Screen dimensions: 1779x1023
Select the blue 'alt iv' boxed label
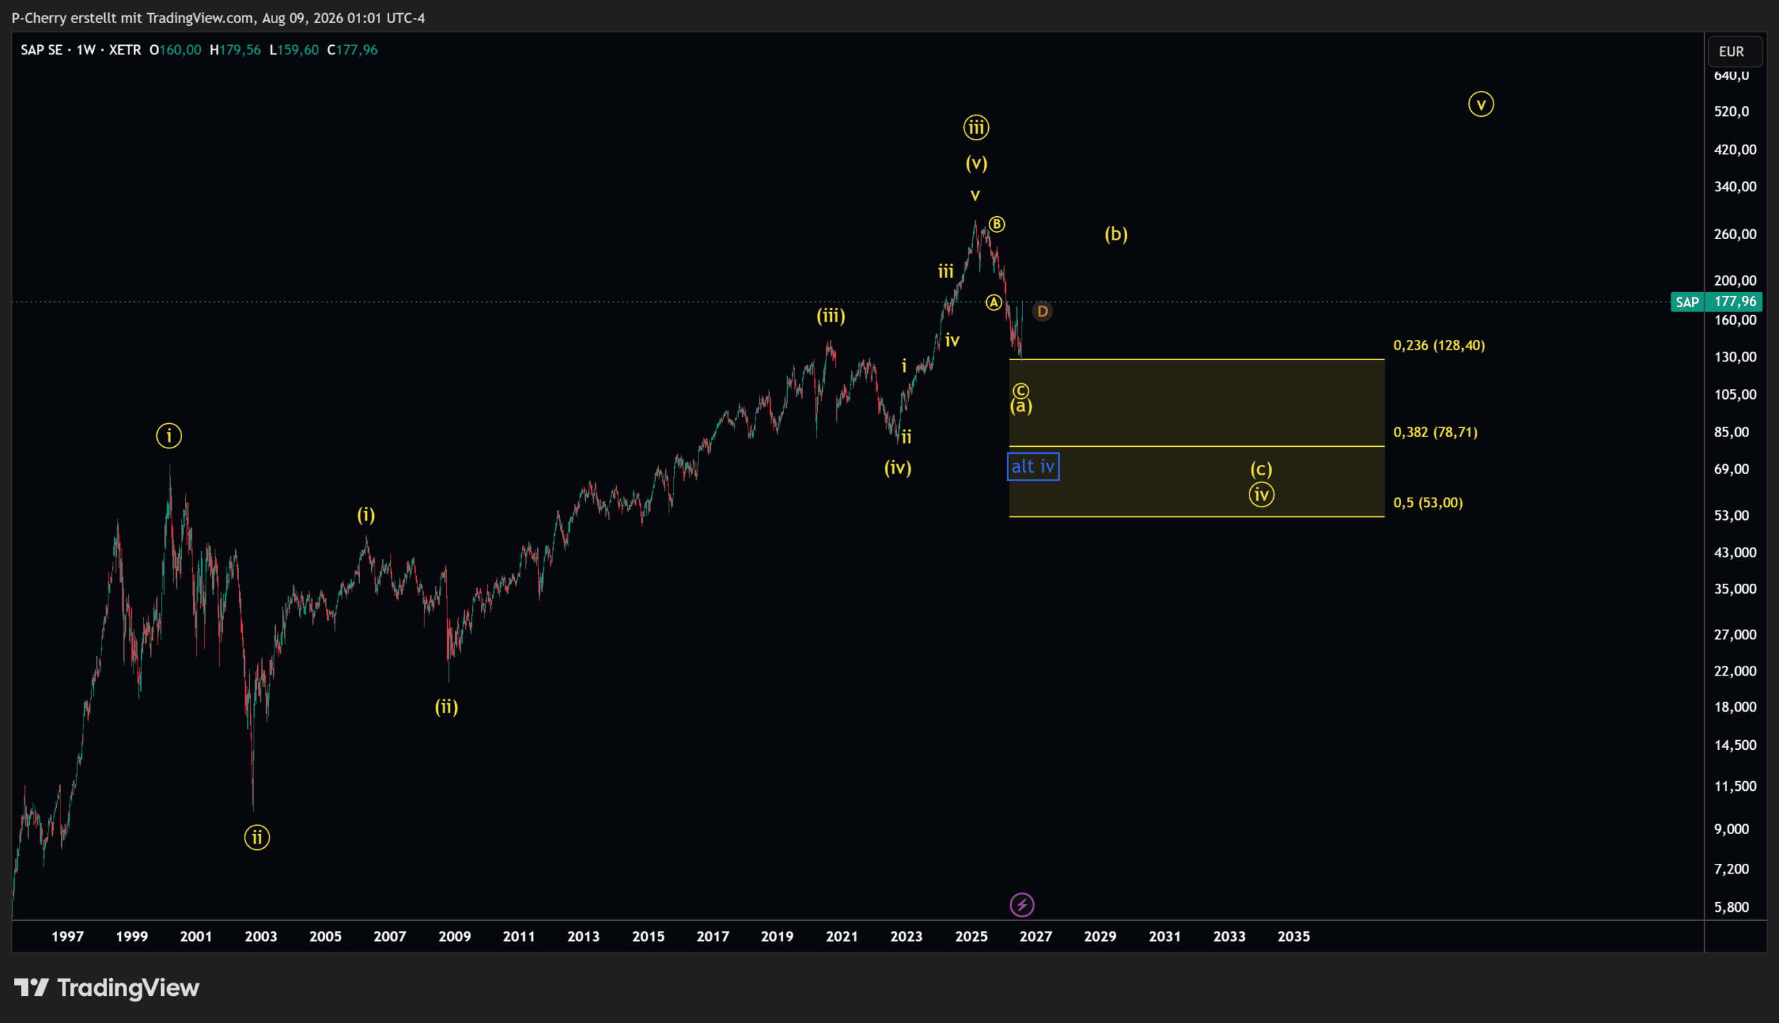pos(1033,466)
